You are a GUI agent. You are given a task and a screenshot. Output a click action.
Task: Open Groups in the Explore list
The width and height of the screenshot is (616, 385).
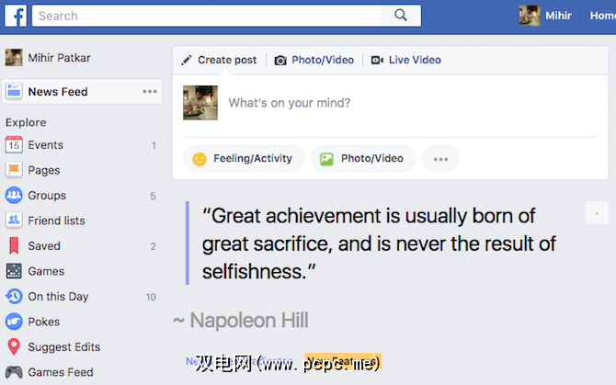(x=47, y=196)
